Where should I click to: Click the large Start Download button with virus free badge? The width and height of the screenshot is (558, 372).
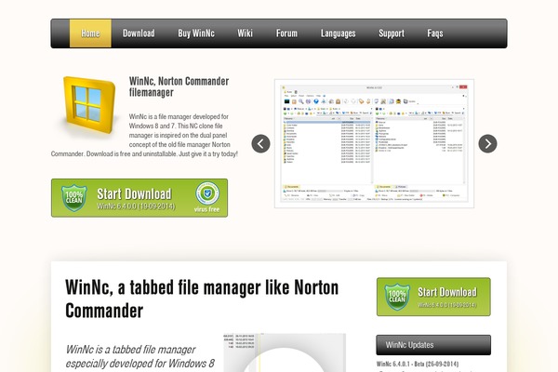[139, 198]
